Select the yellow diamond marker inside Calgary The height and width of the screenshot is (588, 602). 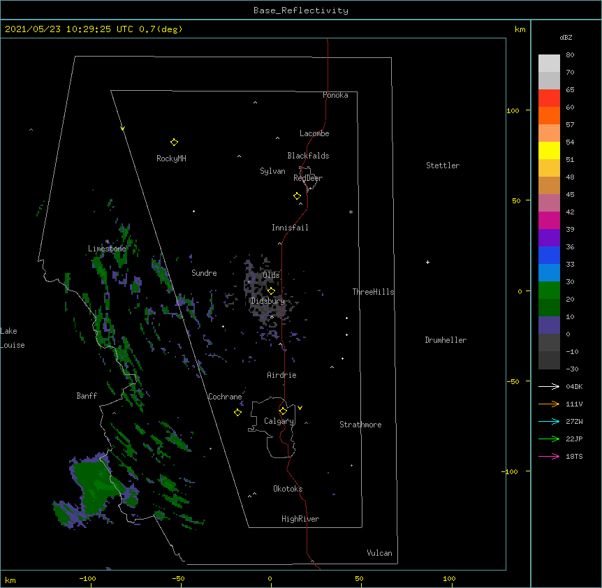click(x=283, y=411)
